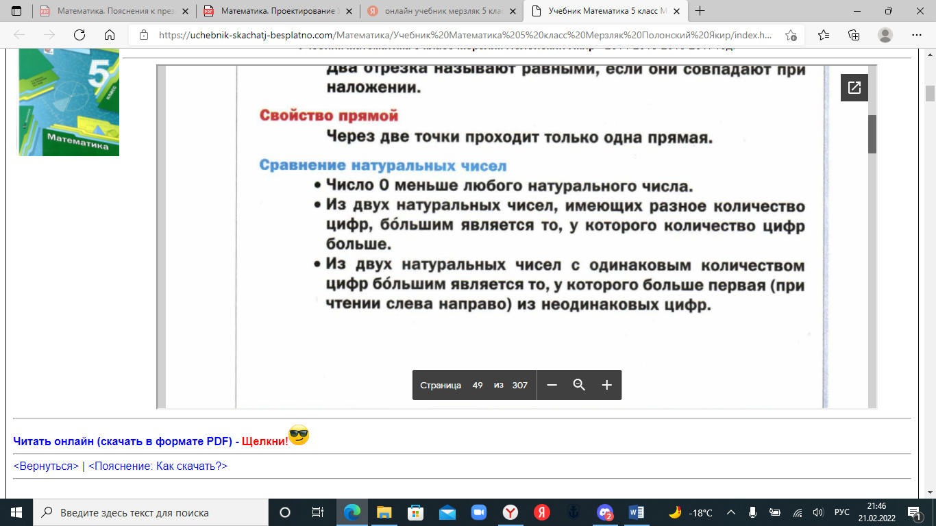Reset PDF zoom with magnifier icon

click(579, 385)
